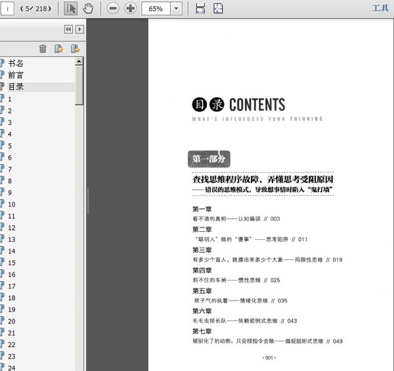Jump to bookmark 14
Image resolution: width=394 pixels, height=371 pixels.
(x=12, y=251)
